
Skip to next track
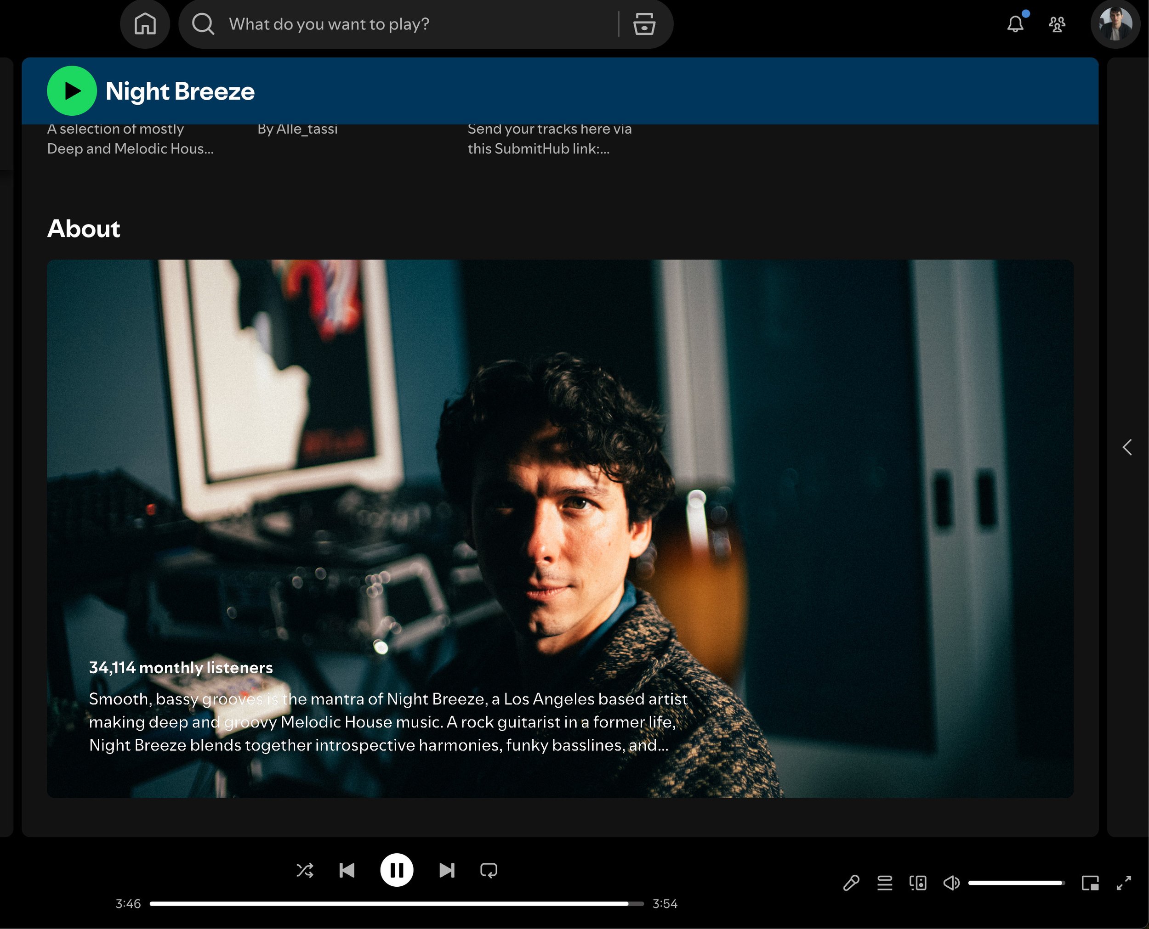(x=447, y=870)
